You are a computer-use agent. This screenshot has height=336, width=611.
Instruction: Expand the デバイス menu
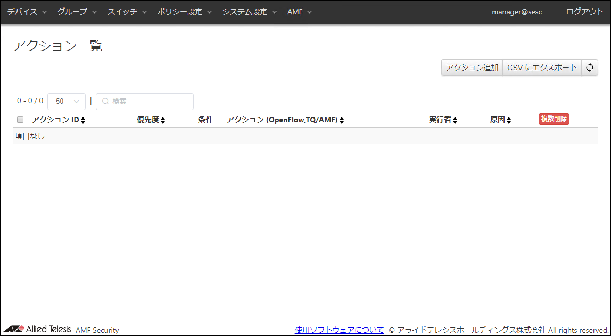(x=27, y=12)
